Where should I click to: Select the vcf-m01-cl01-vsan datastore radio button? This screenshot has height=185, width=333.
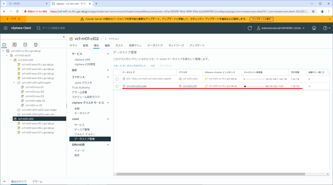[x=117, y=86]
